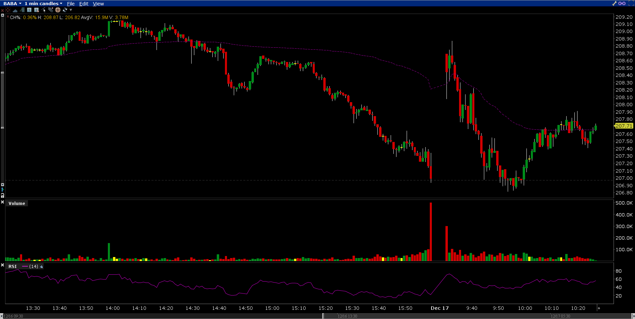Click the purple chain link icon
This screenshot has height=319, width=635.
pyautogui.click(x=622, y=3)
